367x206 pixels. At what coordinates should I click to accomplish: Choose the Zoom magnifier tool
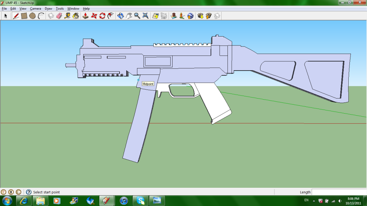[137, 16]
